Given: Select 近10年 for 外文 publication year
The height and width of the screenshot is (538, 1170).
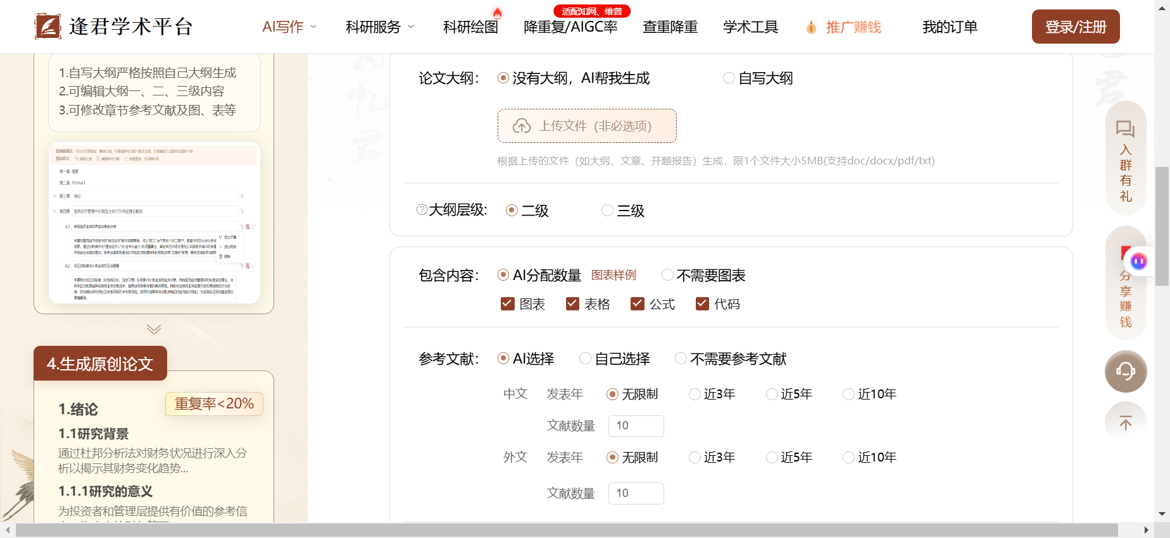Looking at the screenshot, I should point(848,457).
